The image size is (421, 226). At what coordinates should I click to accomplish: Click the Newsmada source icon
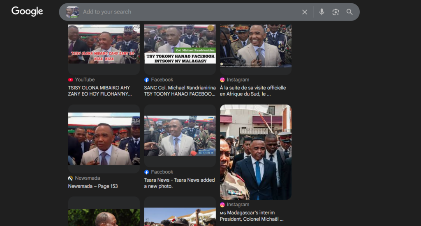coord(71,178)
